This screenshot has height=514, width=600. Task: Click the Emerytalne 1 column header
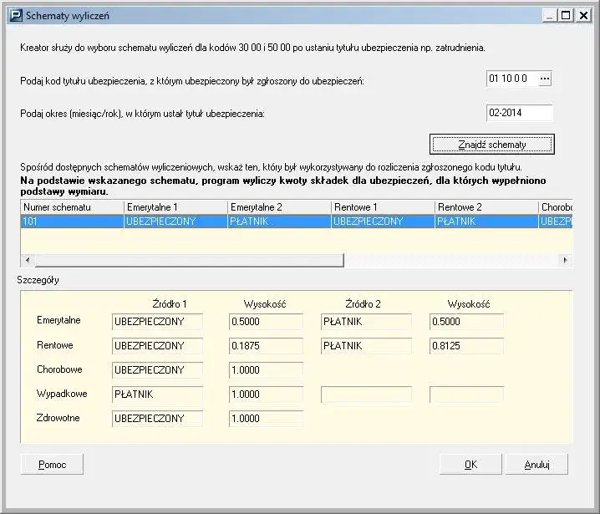[x=175, y=207]
